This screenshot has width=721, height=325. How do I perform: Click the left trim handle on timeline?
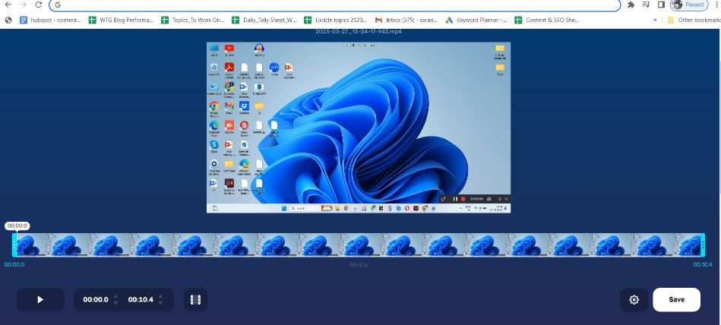14,245
